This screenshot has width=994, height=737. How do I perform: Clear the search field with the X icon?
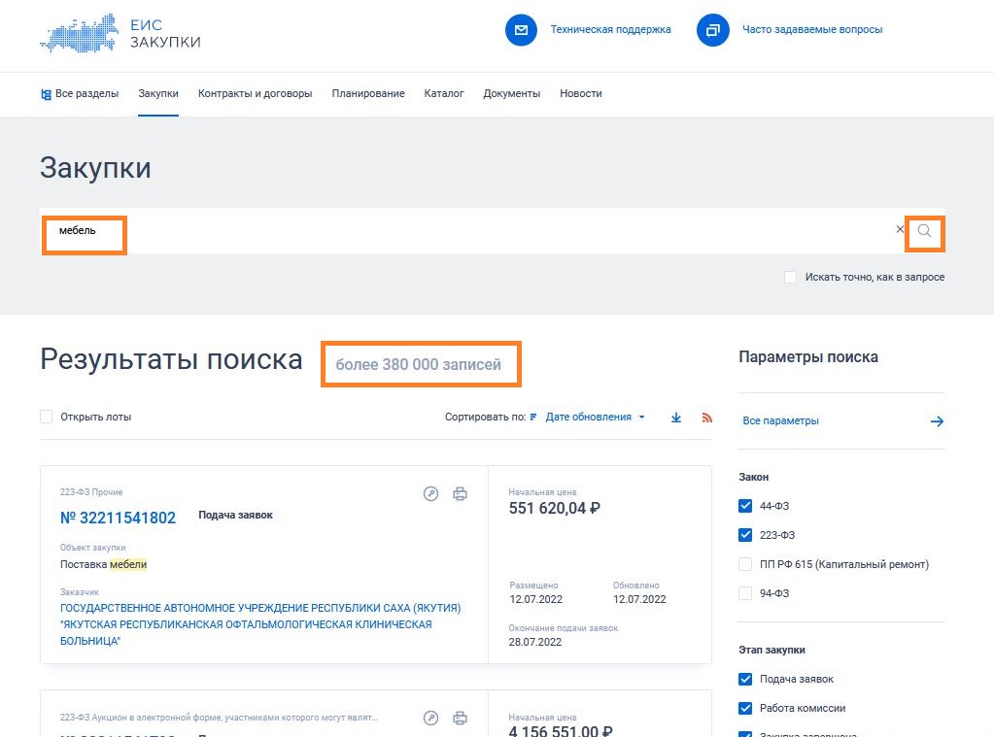[x=900, y=230]
